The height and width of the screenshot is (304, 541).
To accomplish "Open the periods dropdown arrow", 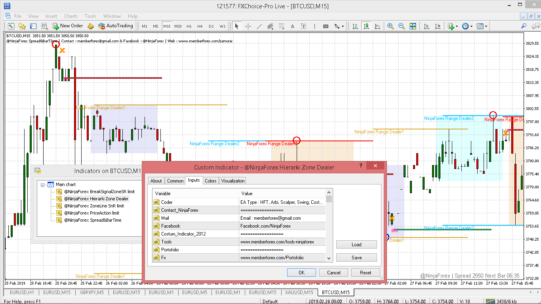I will click(471, 26).
